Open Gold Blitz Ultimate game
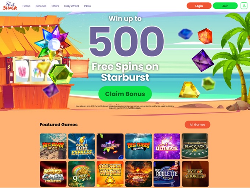The height and width of the screenshot is (188, 250). click(x=167, y=146)
